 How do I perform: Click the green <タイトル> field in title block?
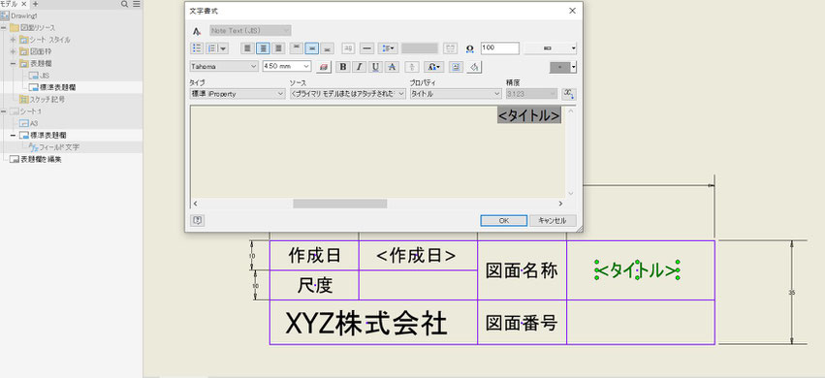(637, 270)
